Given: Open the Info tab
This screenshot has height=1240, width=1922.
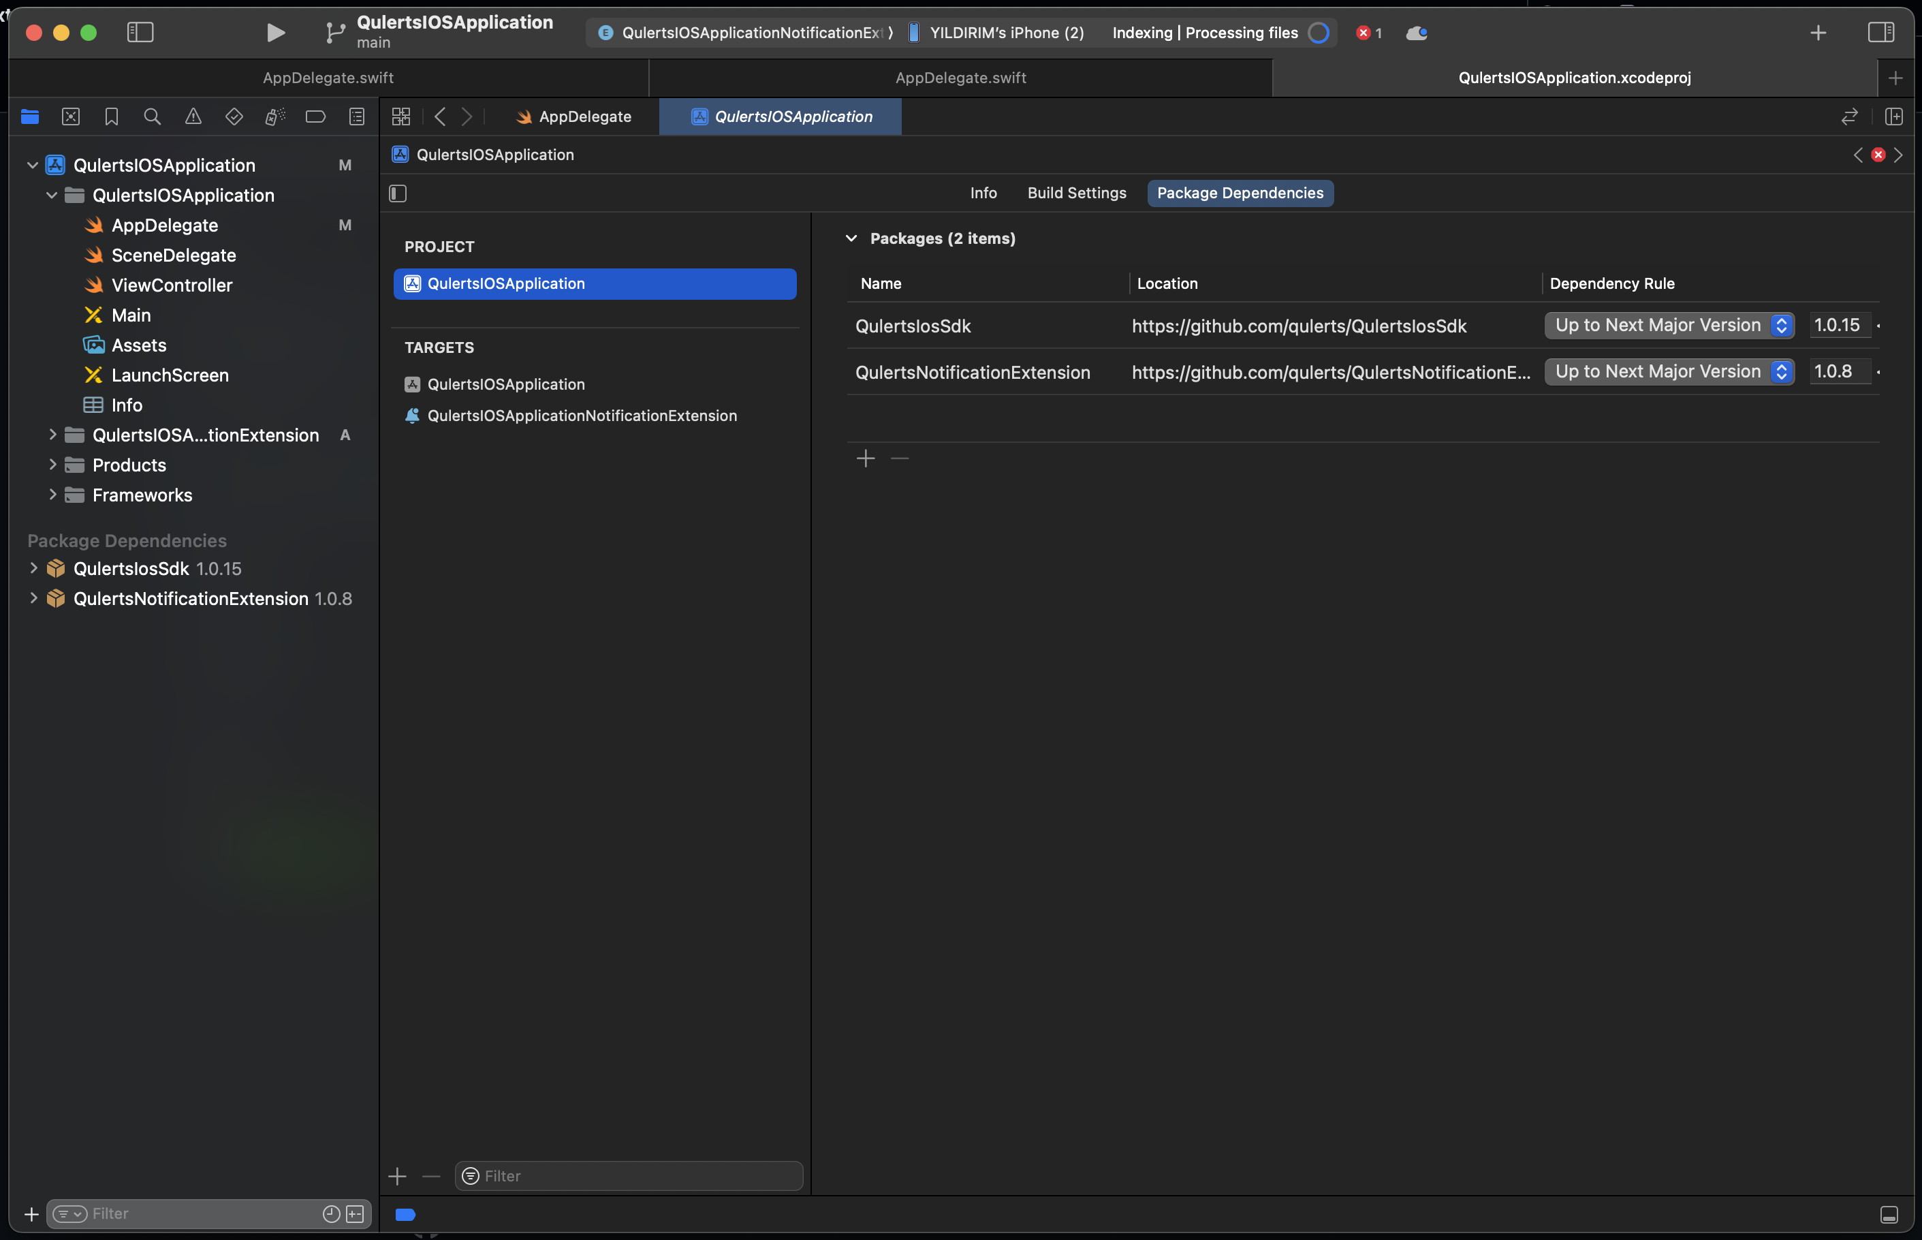Looking at the screenshot, I should coord(983,193).
